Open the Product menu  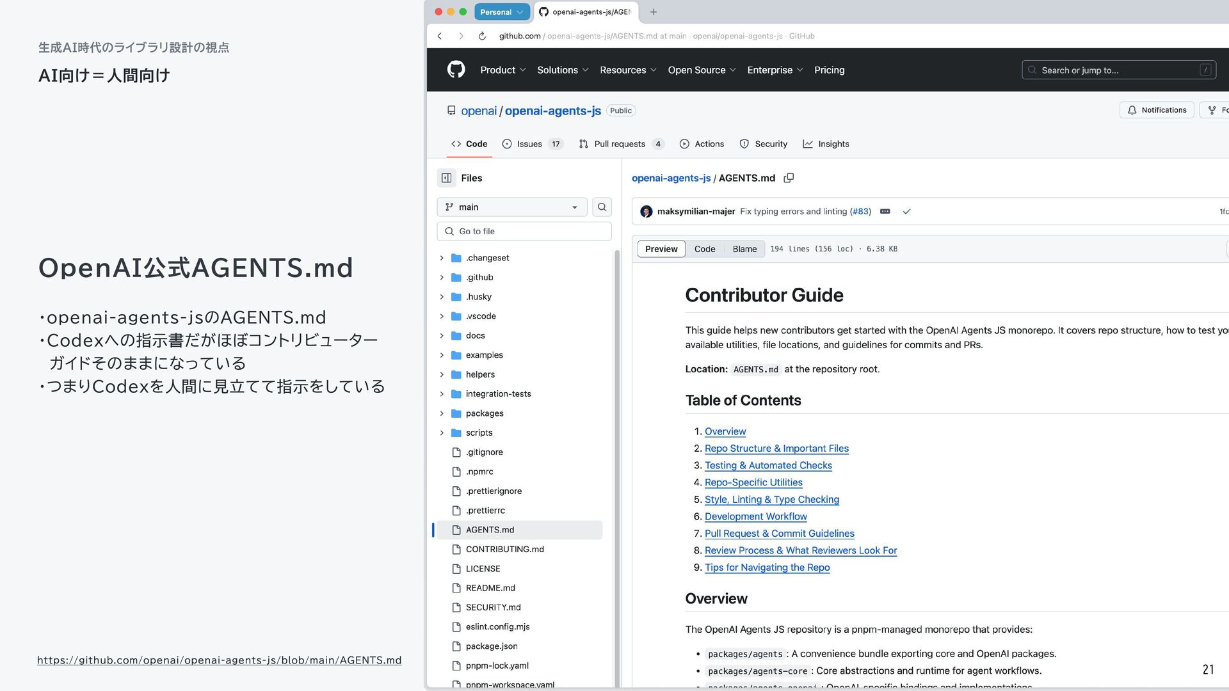pos(503,70)
